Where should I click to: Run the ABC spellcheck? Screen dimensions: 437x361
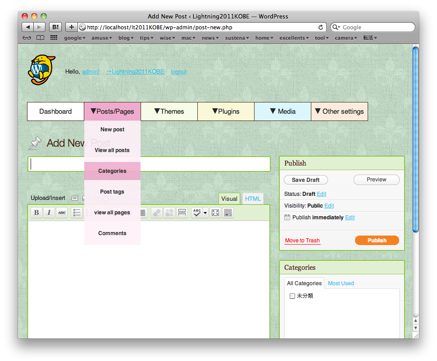[x=197, y=213]
